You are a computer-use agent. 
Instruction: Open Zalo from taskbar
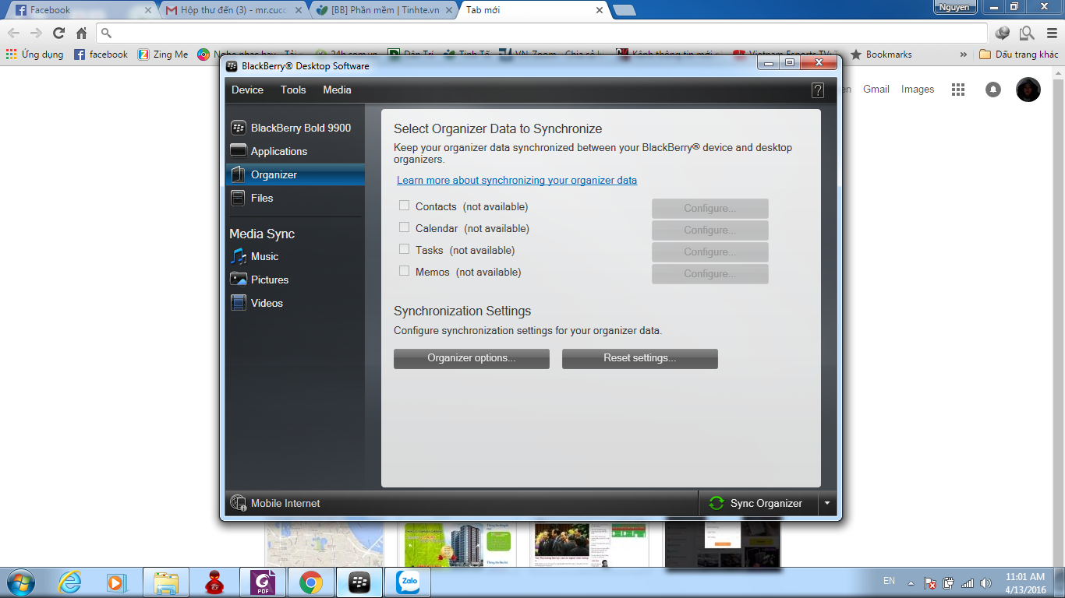pyautogui.click(x=408, y=582)
